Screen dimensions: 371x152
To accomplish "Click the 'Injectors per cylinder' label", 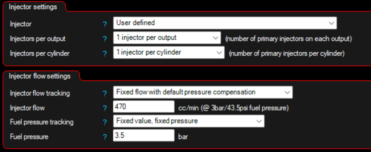I will 40,54.
